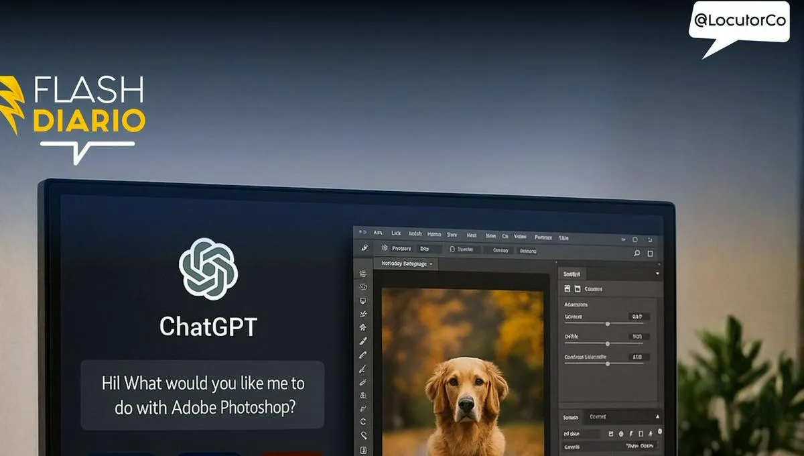
Task: Click the circular rotate tool icon in toolbar
Action: pyautogui.click(x=363, y=422)
